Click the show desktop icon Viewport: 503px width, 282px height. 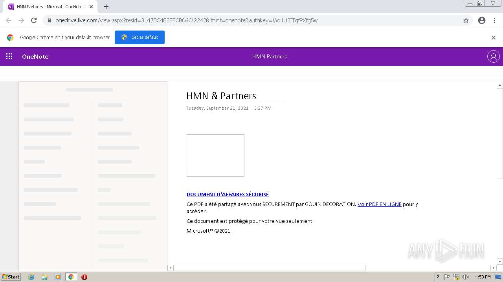click(499, 277)
